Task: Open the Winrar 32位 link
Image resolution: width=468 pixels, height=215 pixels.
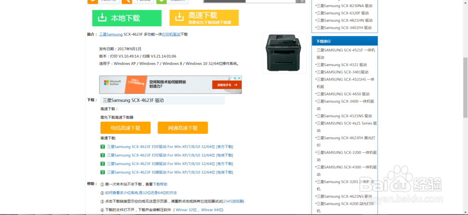Action: tap(186, 210)
